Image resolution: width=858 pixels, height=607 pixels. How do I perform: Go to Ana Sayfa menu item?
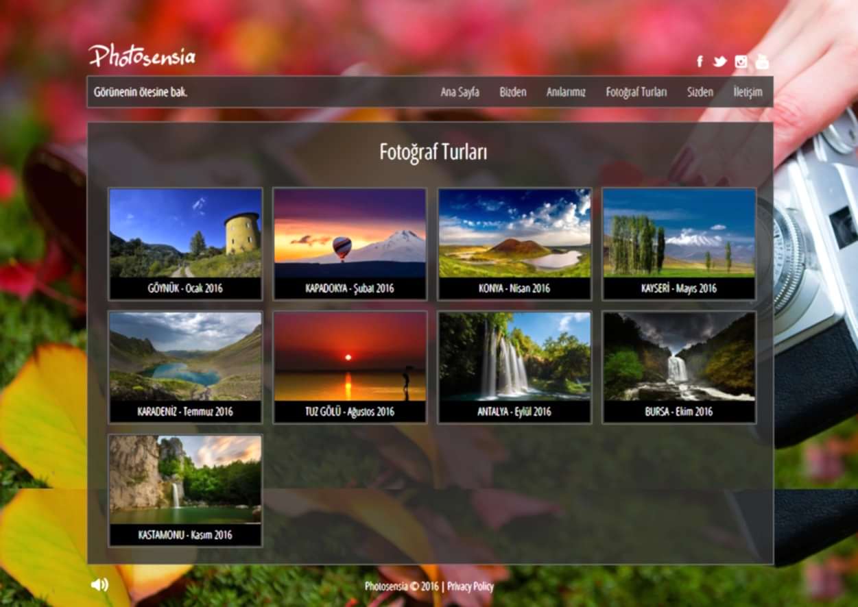460,92
